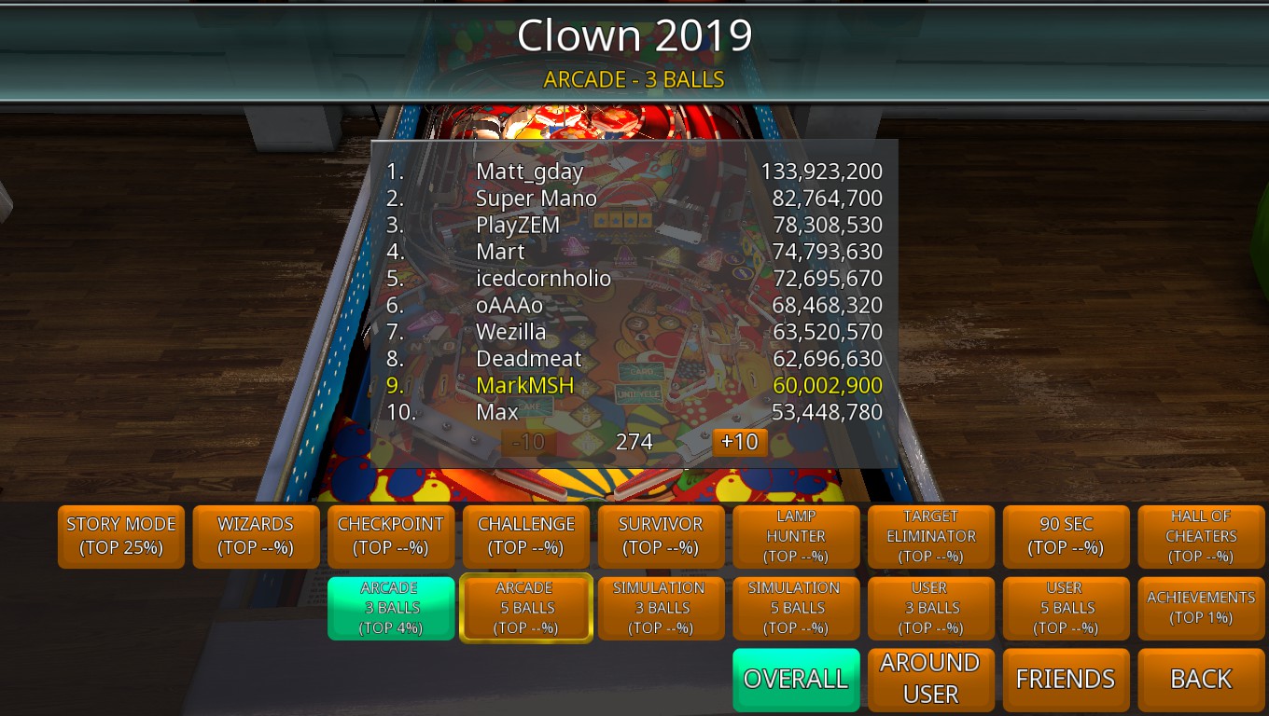Go back ten ranks with -10
This screenshot has height=716, width=1269.
click(528, 442)
